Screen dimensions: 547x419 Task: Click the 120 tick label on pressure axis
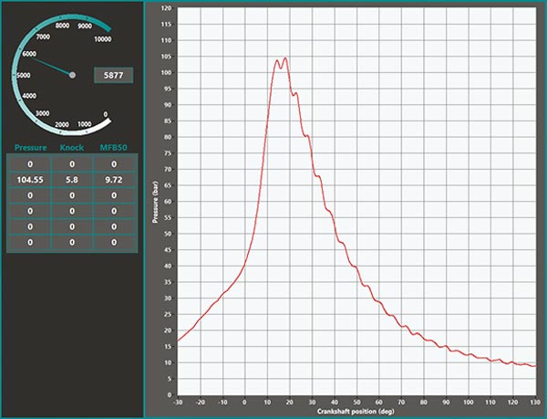165,7
